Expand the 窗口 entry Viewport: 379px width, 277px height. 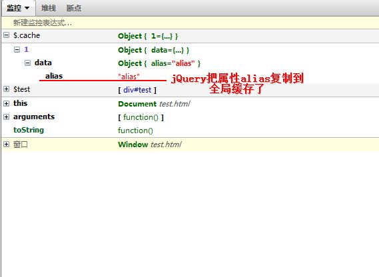click(x=7, y=144)
